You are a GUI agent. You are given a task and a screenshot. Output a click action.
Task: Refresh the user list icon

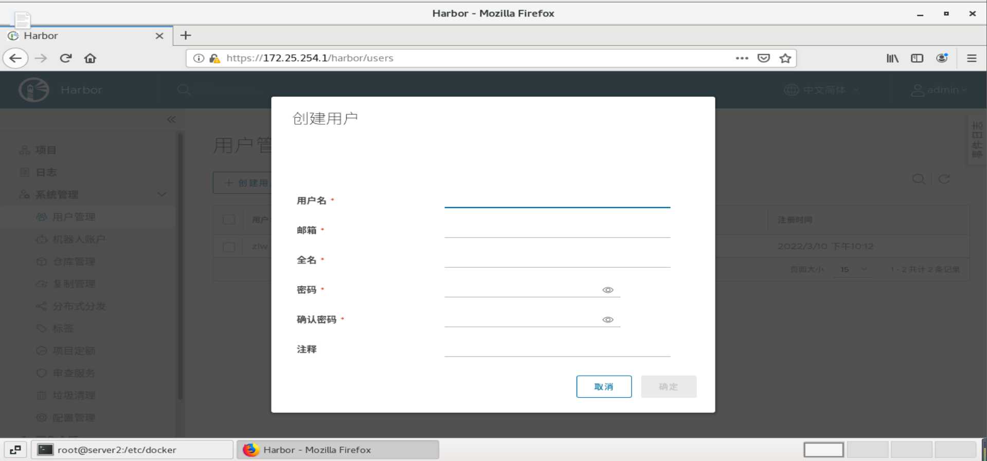(944, 179)
